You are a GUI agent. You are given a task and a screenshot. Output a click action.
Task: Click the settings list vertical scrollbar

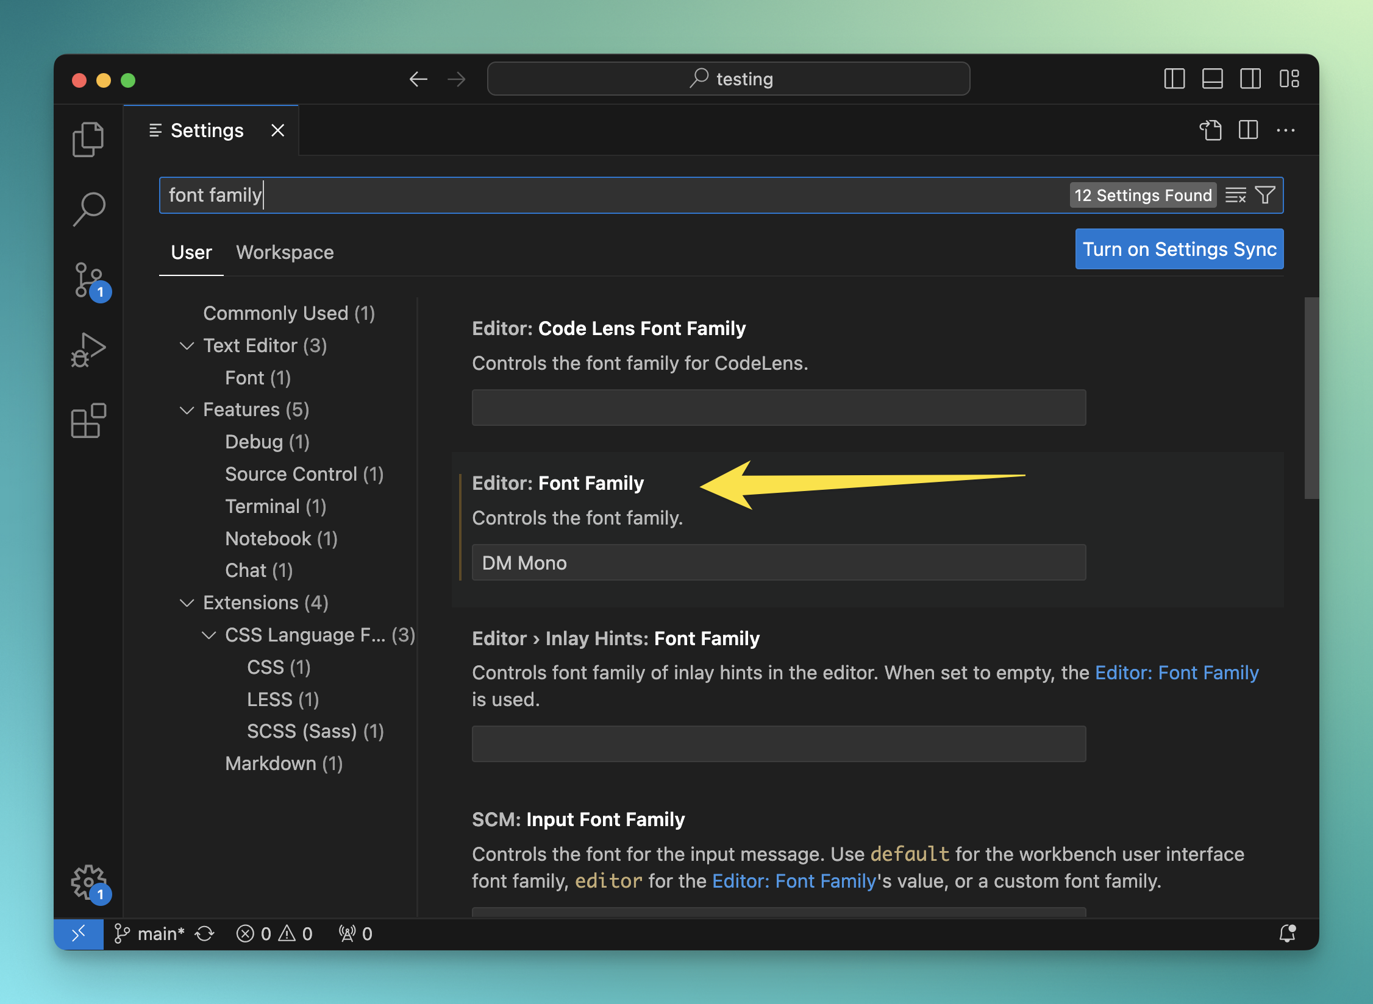1311,398
